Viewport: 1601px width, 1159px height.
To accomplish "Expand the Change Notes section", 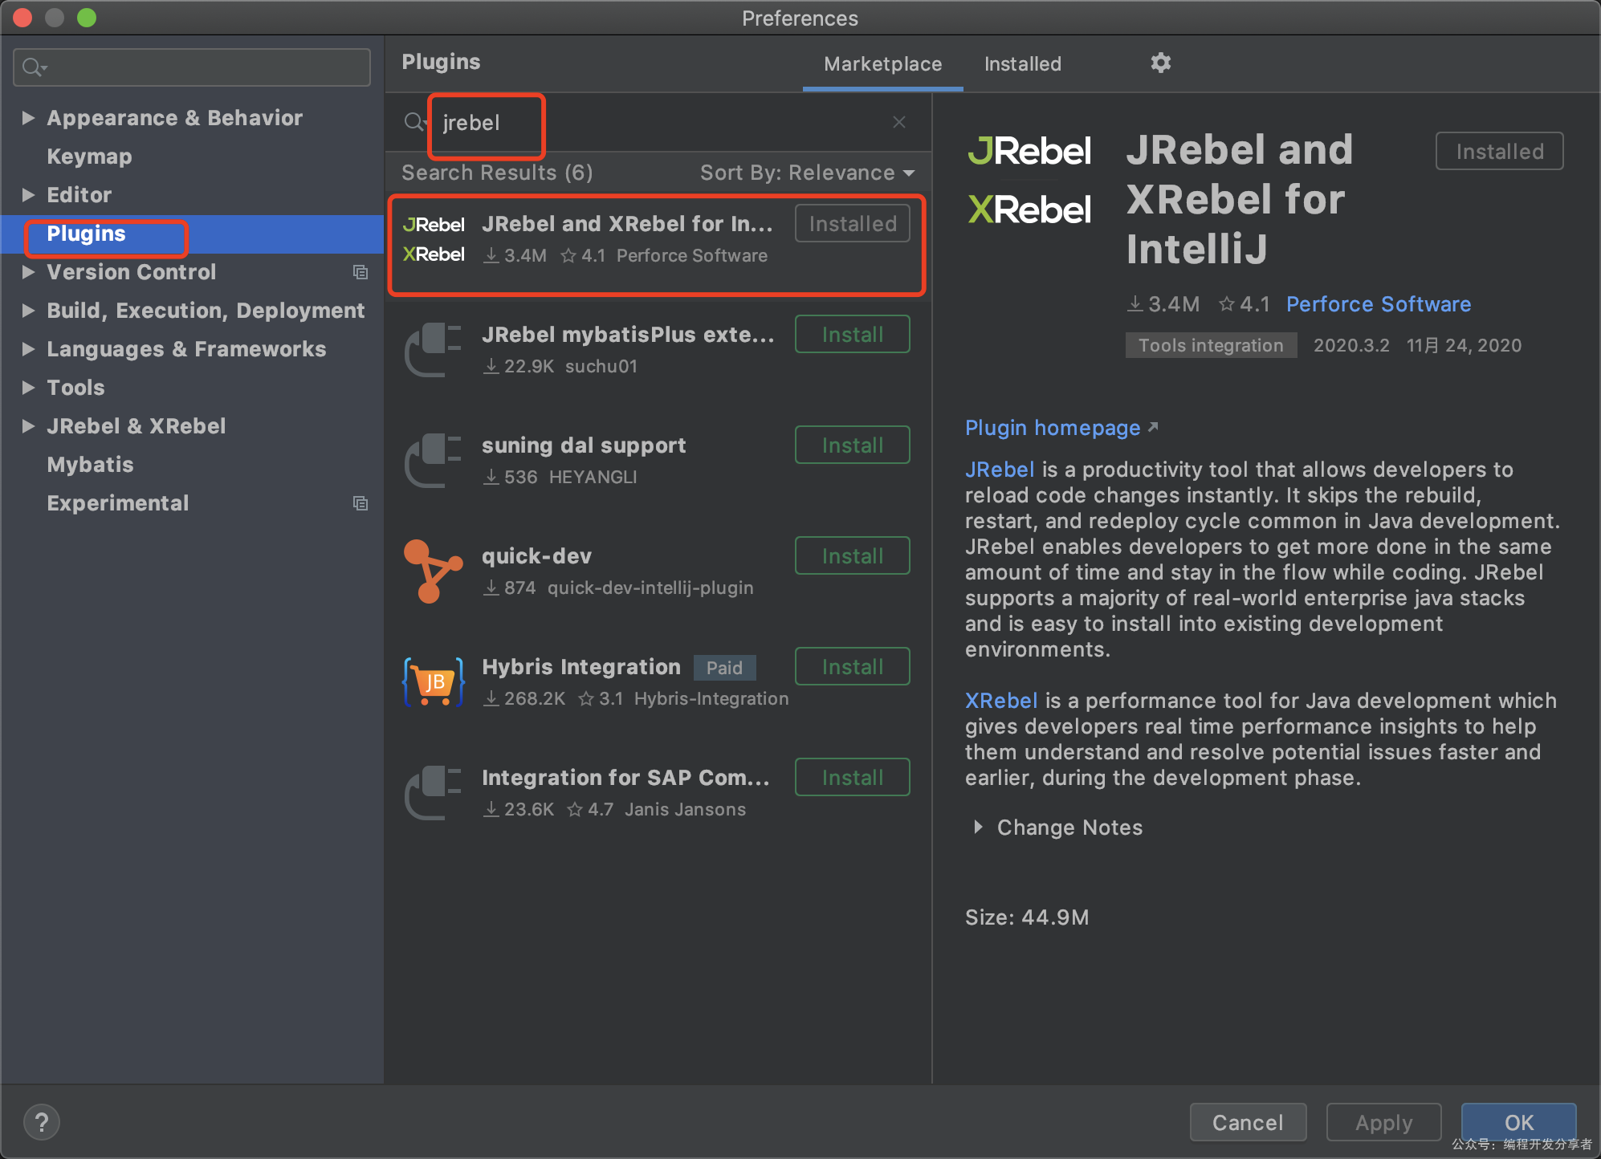I will [977, 828].
